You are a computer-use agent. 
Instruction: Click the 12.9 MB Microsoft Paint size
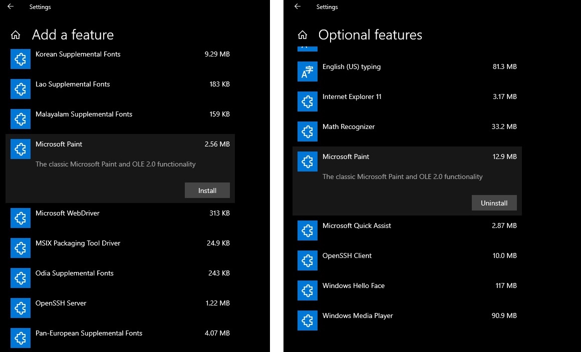504,157
